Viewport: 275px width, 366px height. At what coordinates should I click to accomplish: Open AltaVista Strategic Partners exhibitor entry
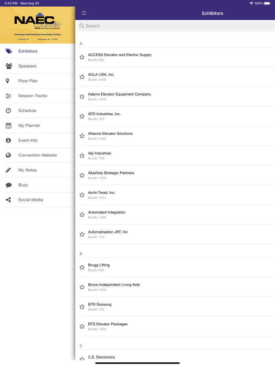coord(111,175)
